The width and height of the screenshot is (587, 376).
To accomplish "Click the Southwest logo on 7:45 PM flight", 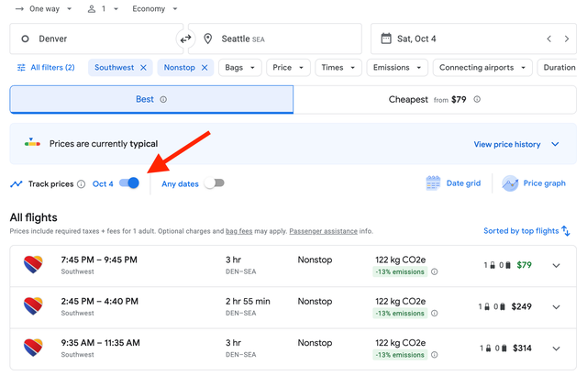I will (33, 265).
